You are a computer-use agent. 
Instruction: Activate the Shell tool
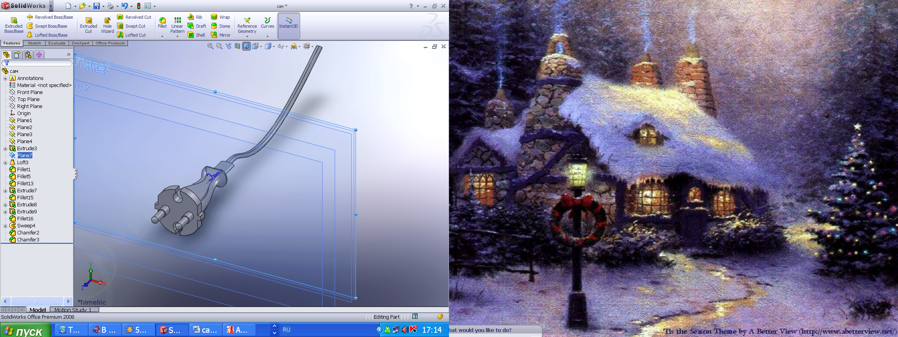click(196, 35)
